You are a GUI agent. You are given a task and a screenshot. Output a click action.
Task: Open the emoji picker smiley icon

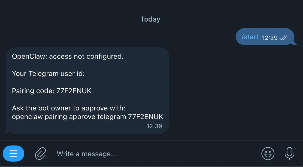268,154
